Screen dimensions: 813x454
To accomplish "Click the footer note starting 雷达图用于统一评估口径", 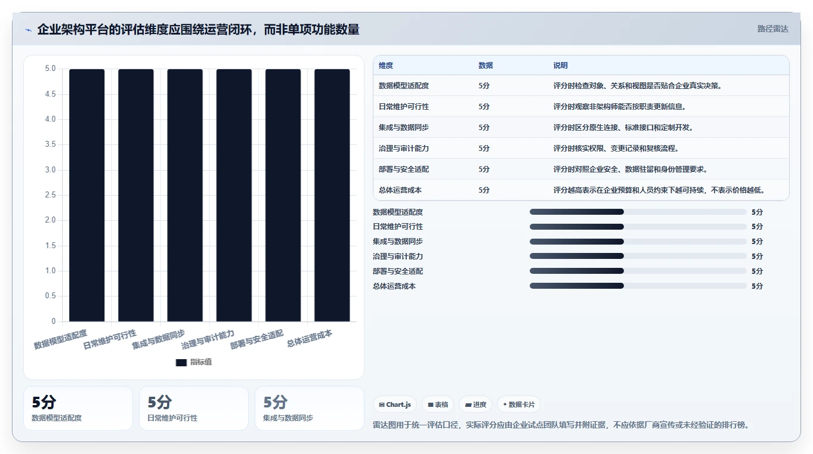I will point(561,425).
